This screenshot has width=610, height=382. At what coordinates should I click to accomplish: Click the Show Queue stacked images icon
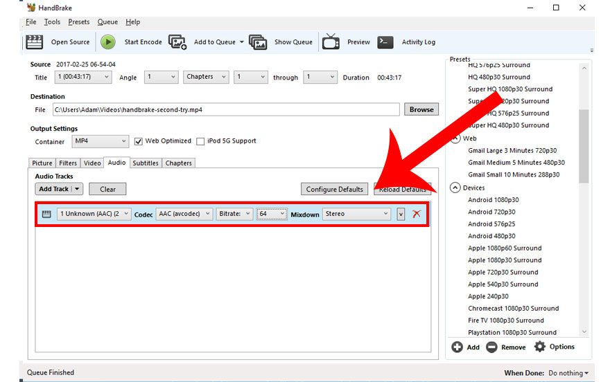click(258, 42)
